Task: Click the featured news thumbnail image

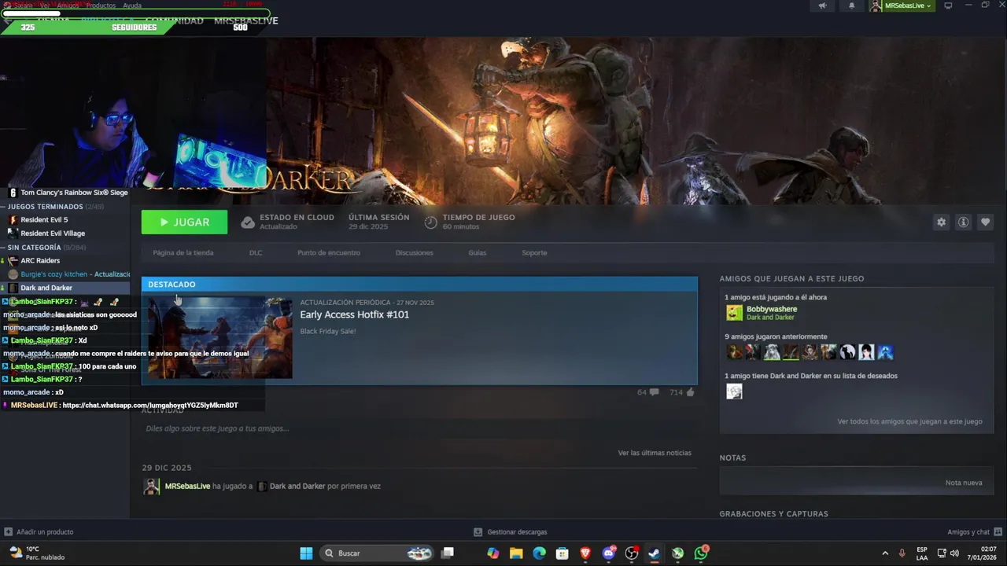Action: (x=220, y=337)
